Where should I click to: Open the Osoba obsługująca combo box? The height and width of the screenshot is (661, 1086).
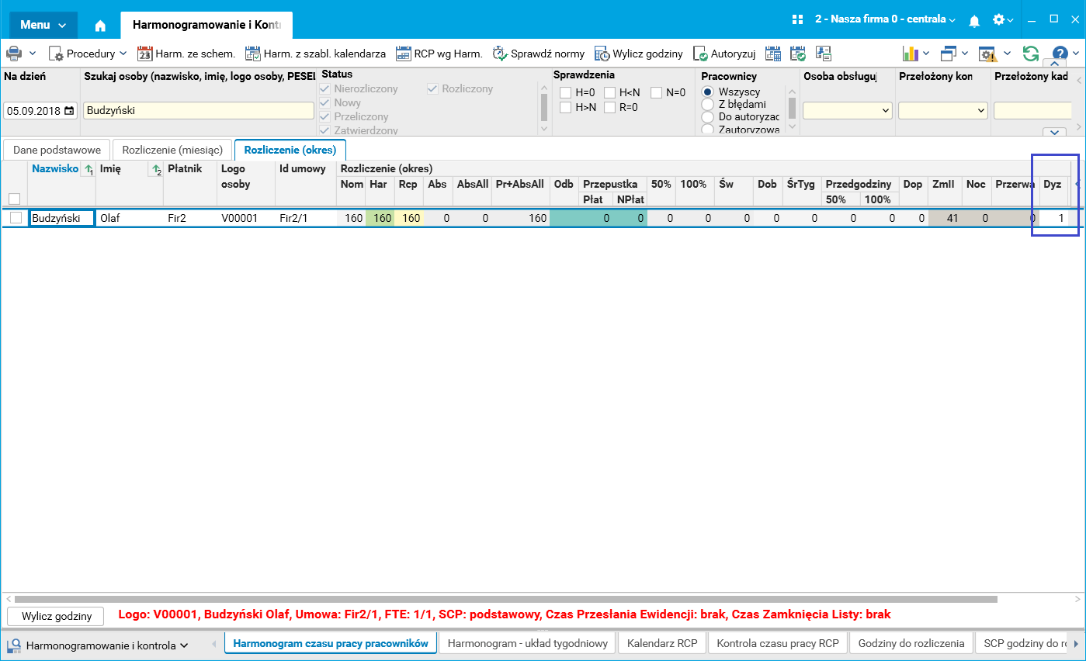(848, 111)
